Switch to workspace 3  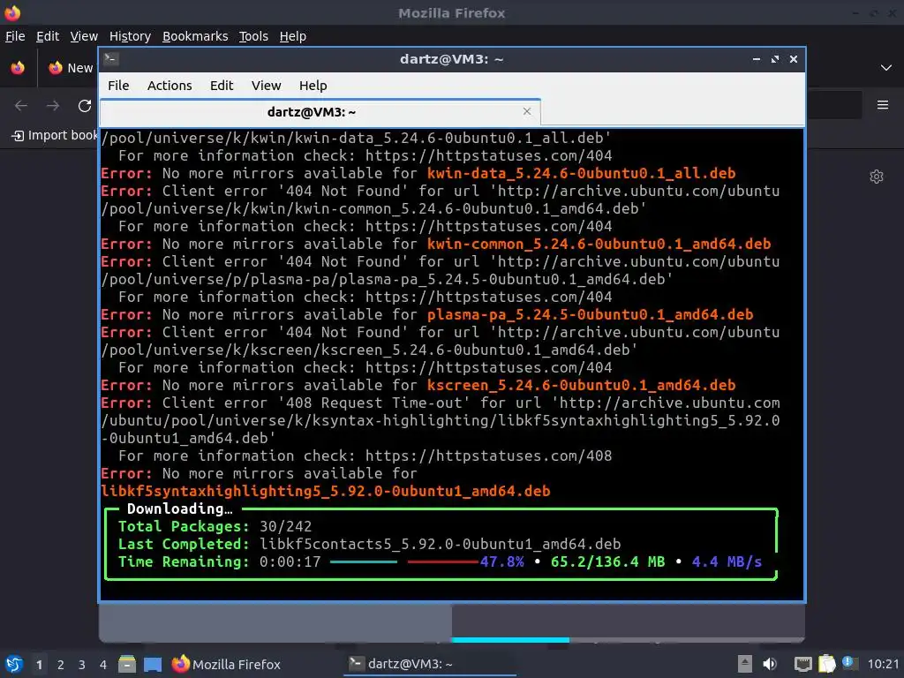(82, 665)
